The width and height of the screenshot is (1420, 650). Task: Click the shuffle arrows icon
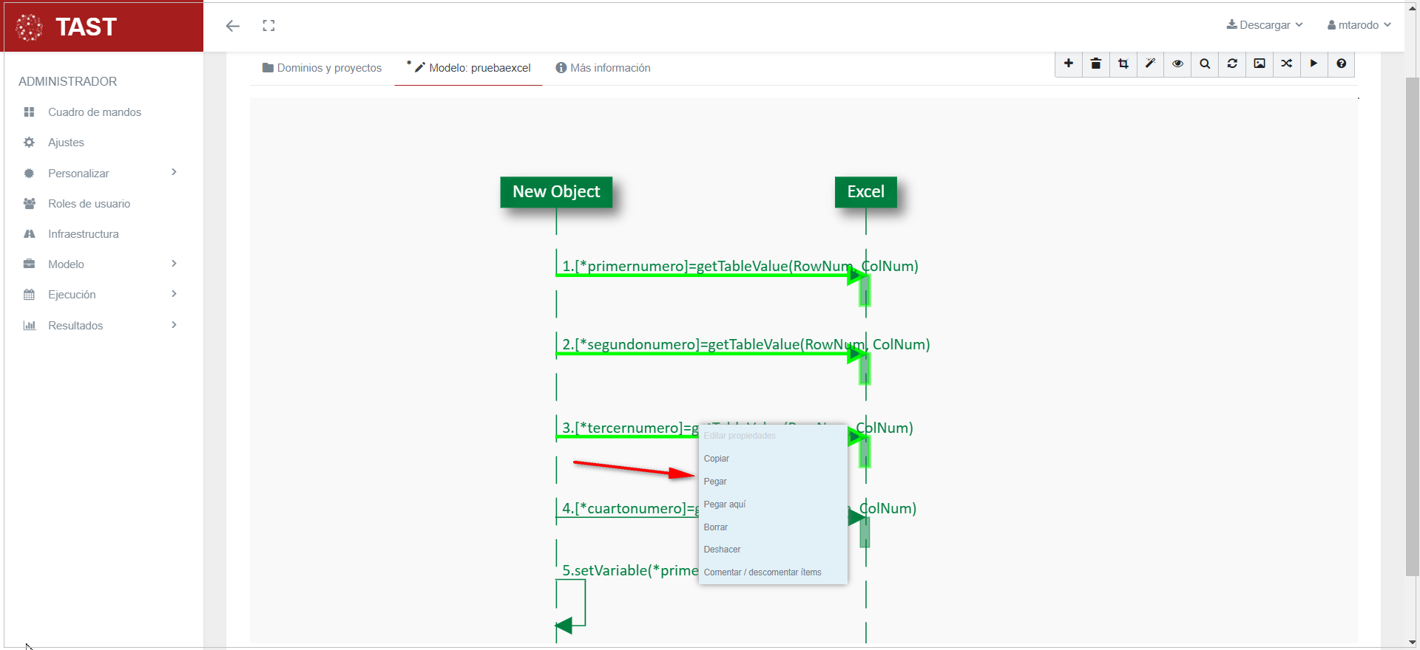pyautogui.click(x=1287, y=64)
